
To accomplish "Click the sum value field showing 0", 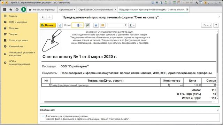I will click(x=117, y=25).
